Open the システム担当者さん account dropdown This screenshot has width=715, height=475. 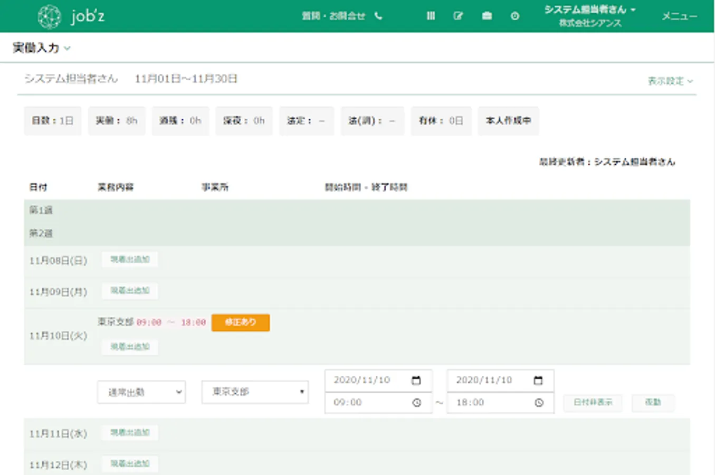click(590, 9)
